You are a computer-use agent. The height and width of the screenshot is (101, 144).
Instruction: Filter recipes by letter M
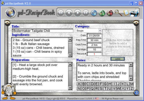pyautogui.click(x=132, y=84)
